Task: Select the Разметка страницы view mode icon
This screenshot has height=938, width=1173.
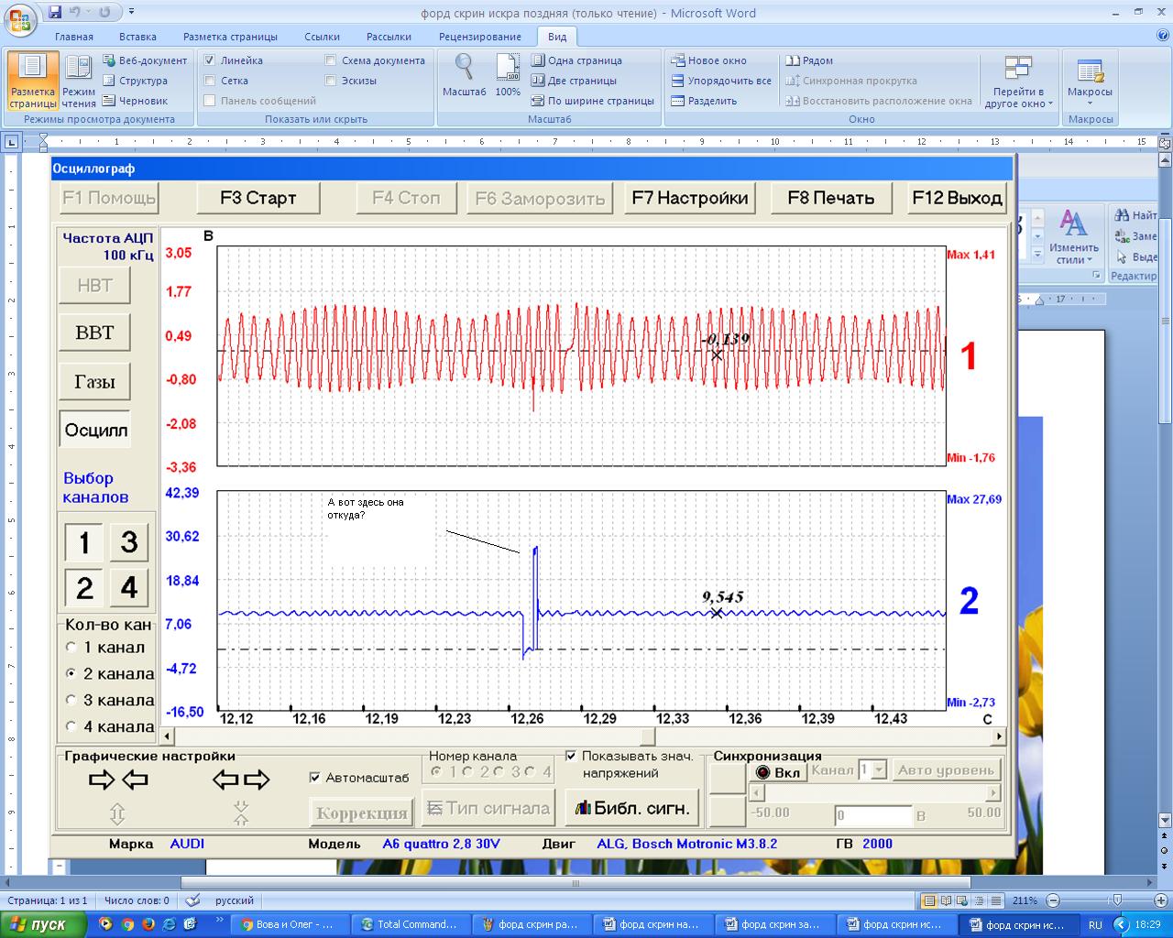Action: coord(33,81)
